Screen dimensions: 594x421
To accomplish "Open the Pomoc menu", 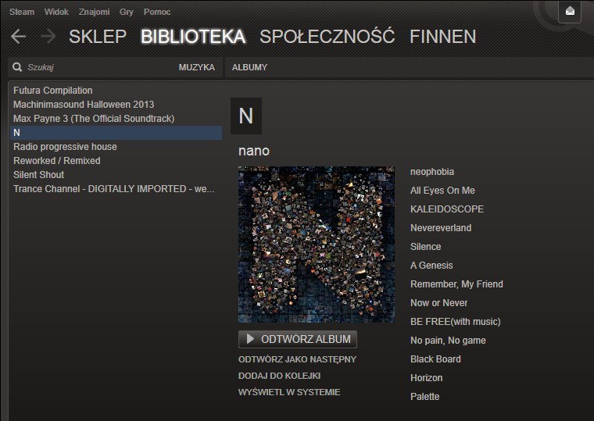I will click(157, 12).
